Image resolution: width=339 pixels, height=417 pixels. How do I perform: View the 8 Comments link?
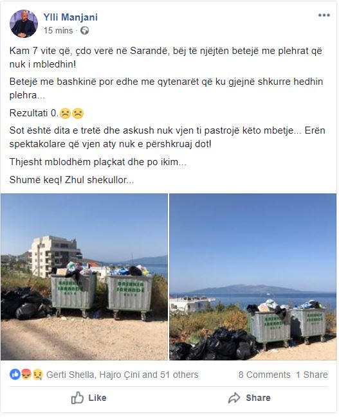264,375
